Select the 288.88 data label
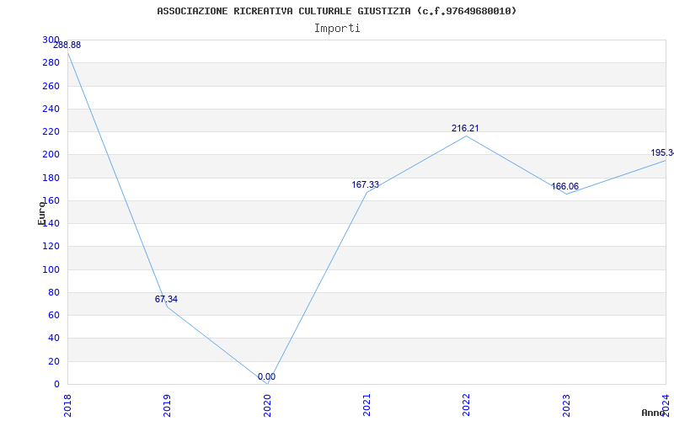 [67, 45]
